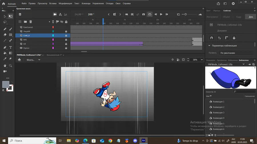257x144 pixels.
Task: Switch to the Кадр properties tab
Action: 238,17
